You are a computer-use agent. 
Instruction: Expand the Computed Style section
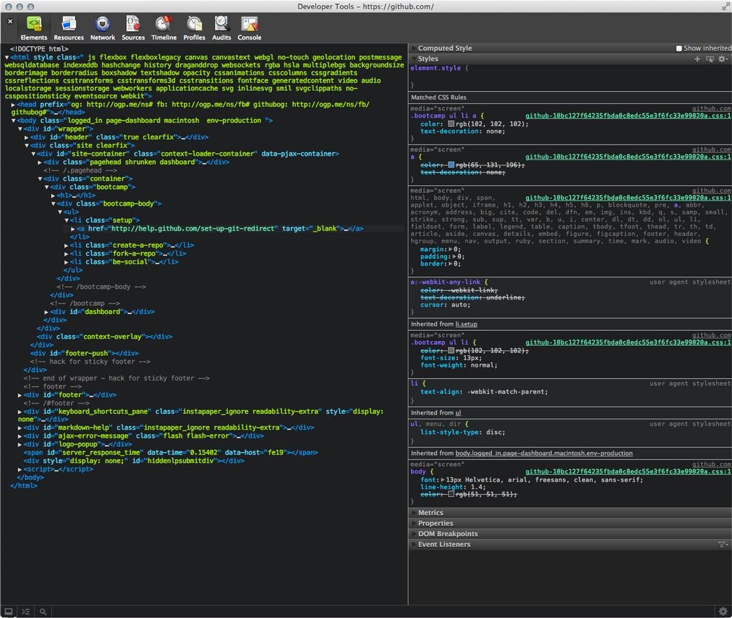pyautogui.click(x=444, y=48)
